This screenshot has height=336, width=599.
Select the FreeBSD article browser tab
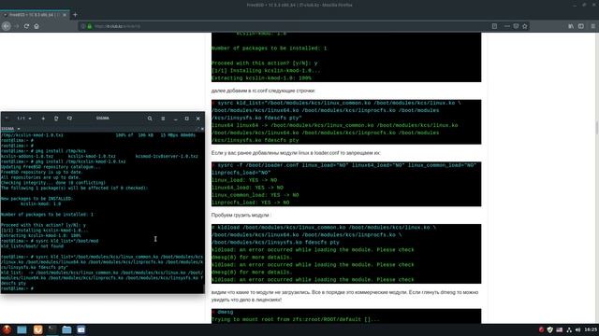[35, 15]
